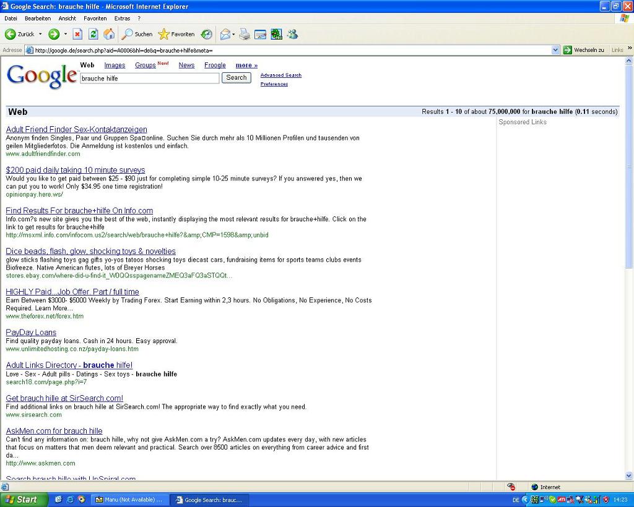Launch Internet Explorer from Quick Launch
The image size is (634, 507).
click(x=70, y=500)
